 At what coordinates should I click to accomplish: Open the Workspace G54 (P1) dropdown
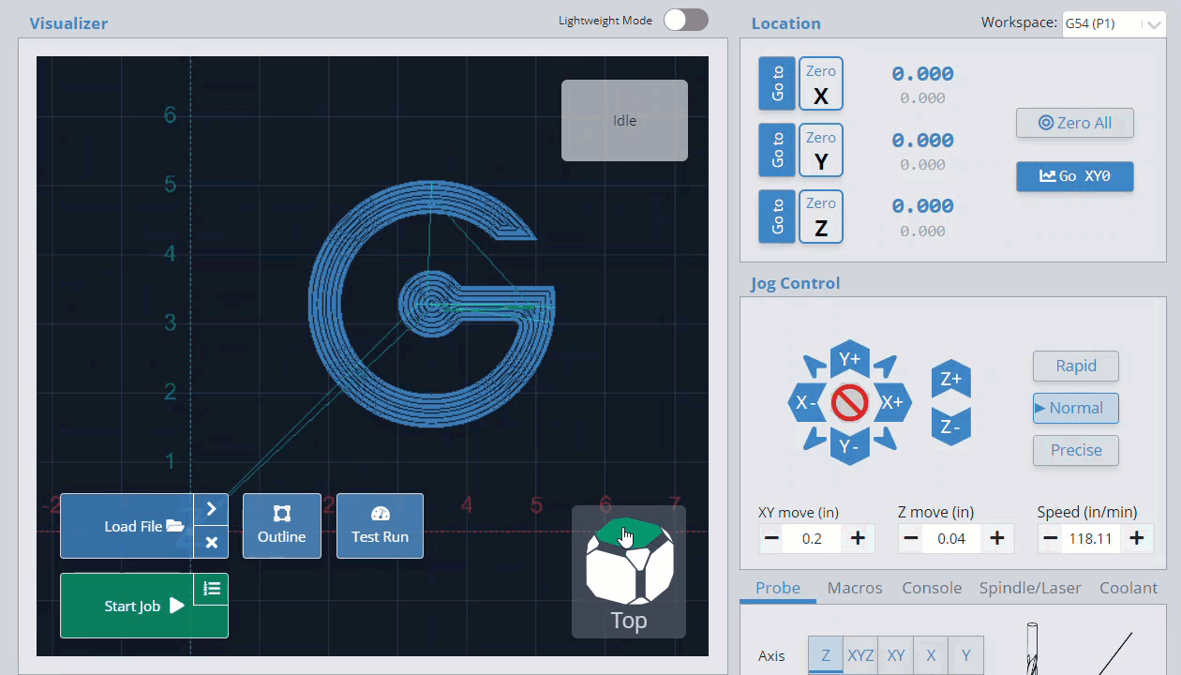(1113, 23)
